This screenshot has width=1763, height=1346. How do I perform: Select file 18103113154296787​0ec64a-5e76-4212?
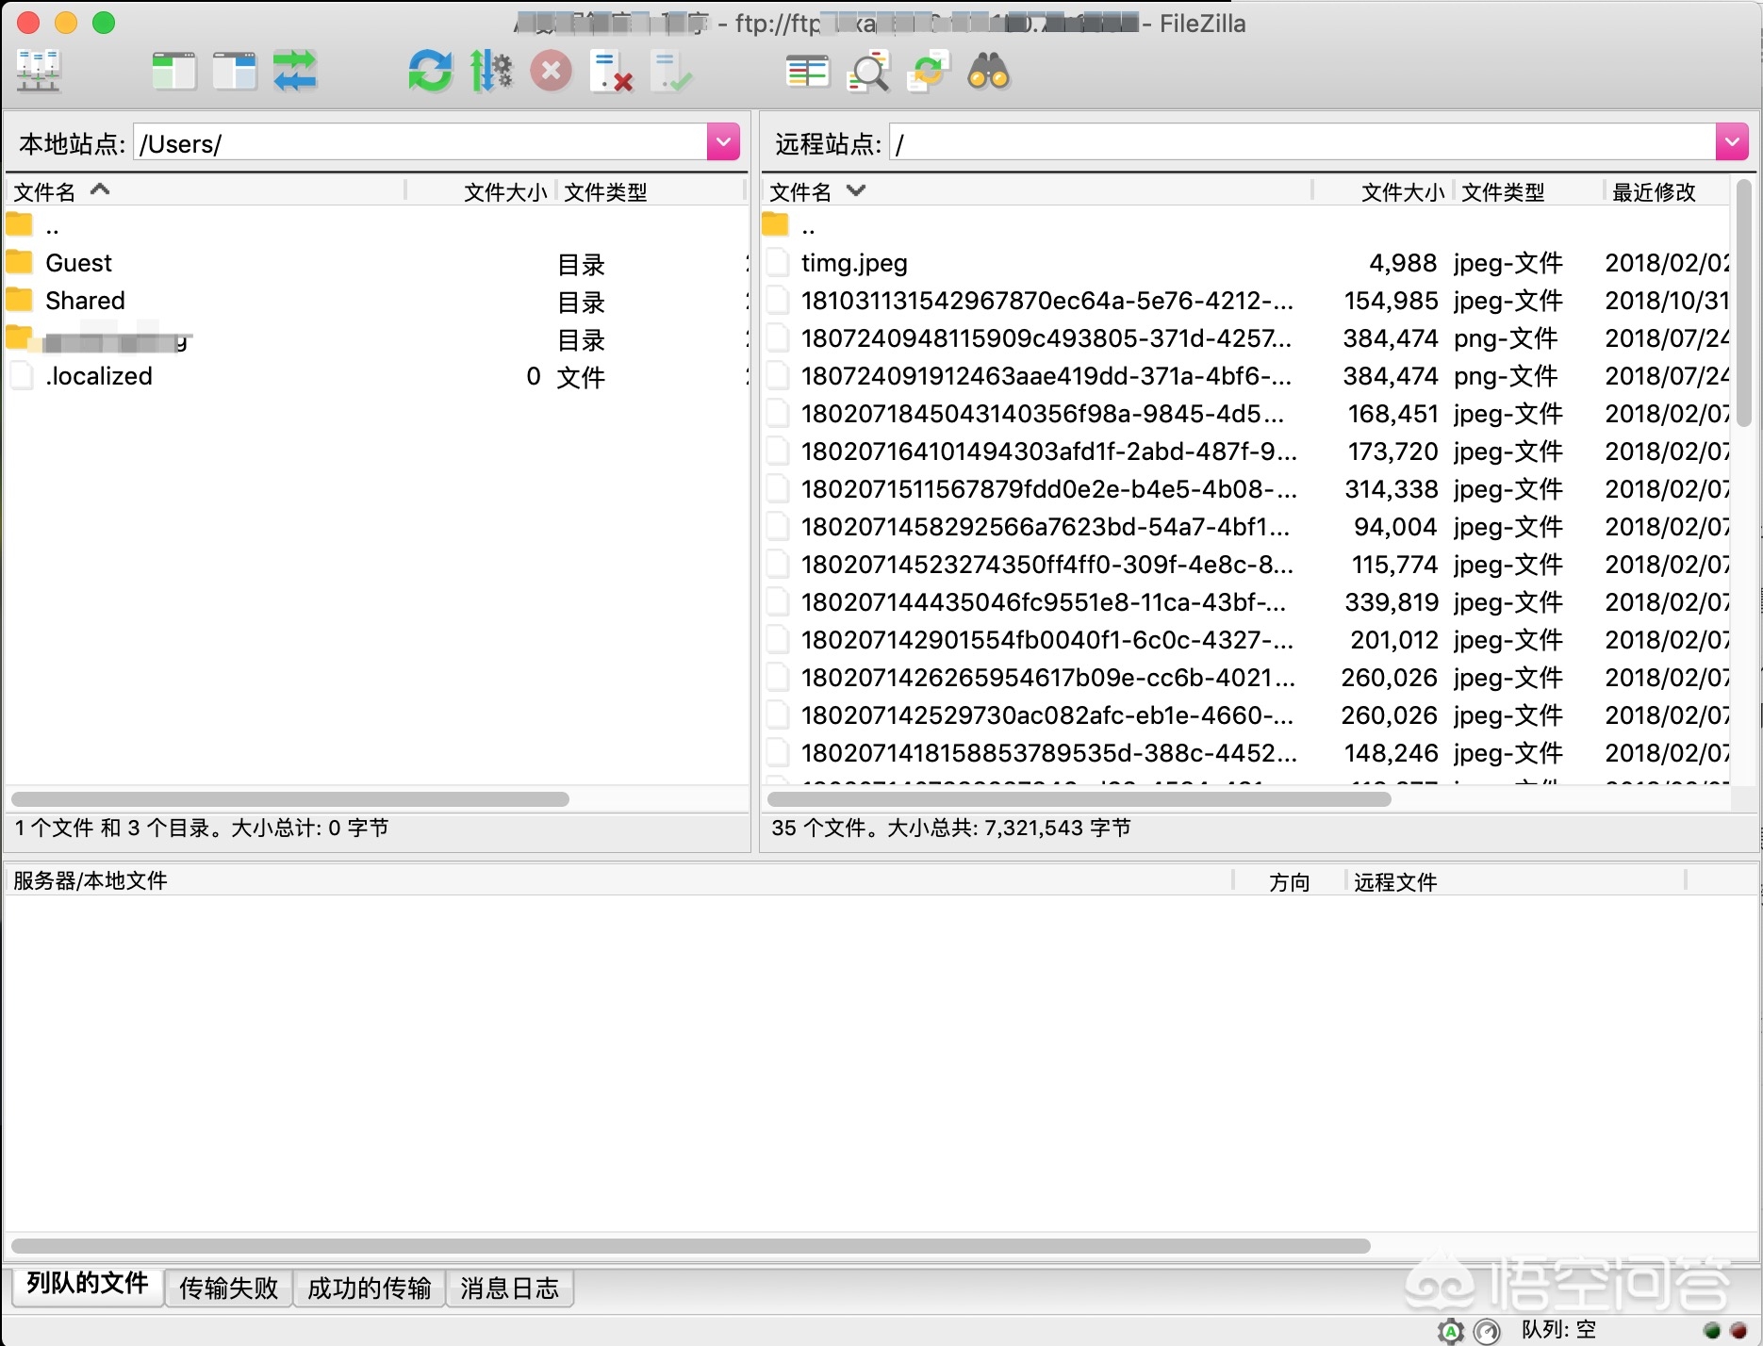(x=1245, y=301)
